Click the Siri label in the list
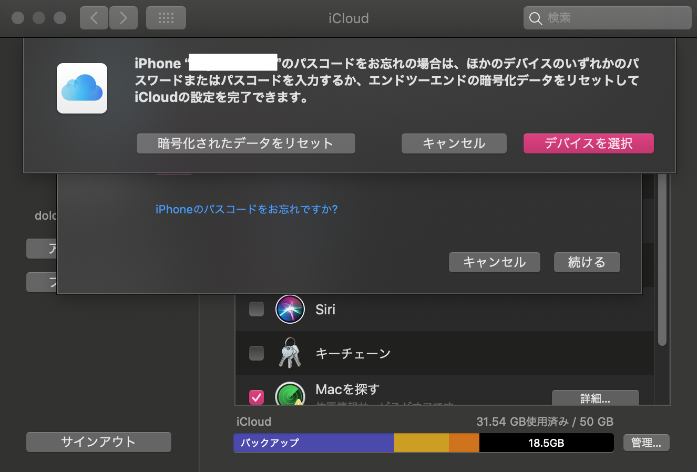Screen dimensions: 697x472 325,310
